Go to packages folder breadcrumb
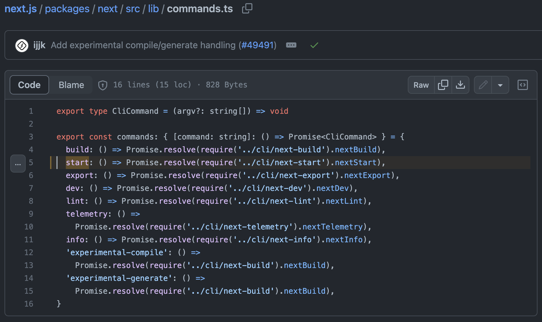 (67, 9)
